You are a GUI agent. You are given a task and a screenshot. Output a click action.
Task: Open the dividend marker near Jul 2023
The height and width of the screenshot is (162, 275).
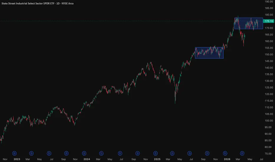click(x=49, y=153)
